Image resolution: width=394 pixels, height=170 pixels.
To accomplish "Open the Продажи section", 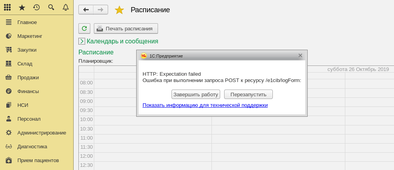I will (x=28, y=77).
